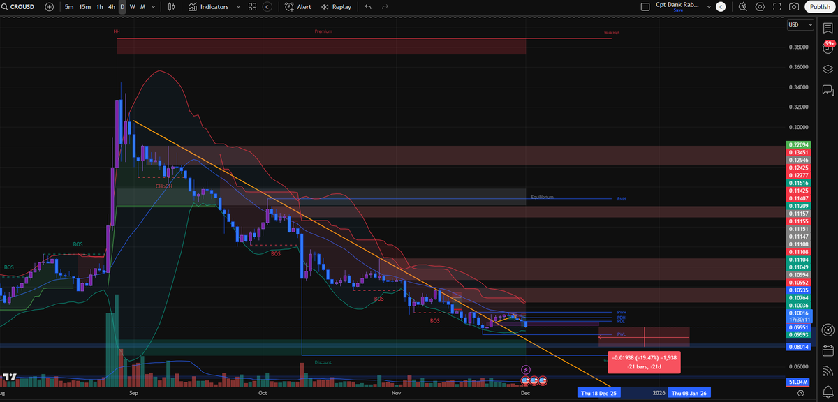Add symbol with the plus compare icon
838x402 pixels.
click(x=49, y=6)
